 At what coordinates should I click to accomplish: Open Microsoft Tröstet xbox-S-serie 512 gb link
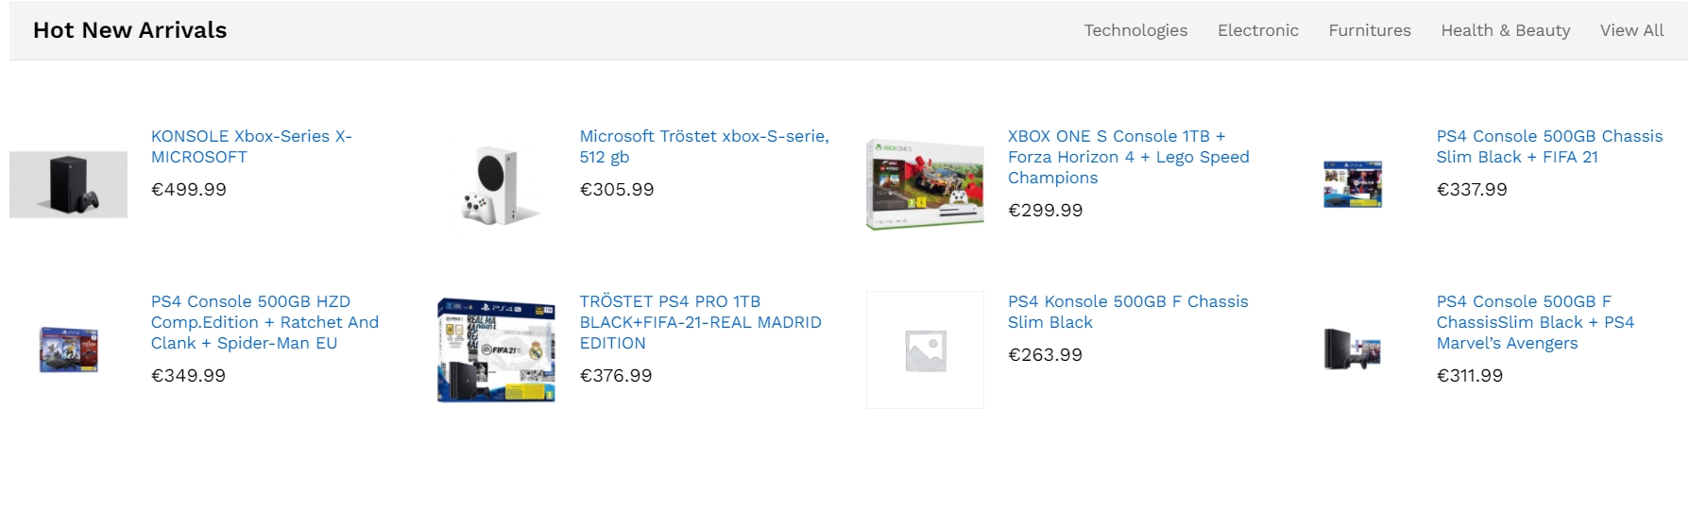point(704,146)
